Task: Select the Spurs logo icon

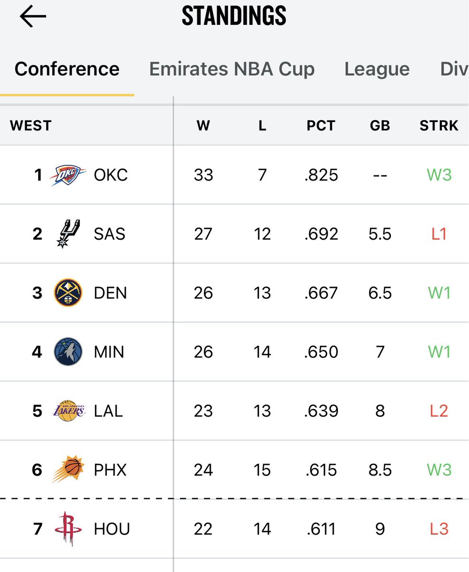Action: click(x=68, y=234)
